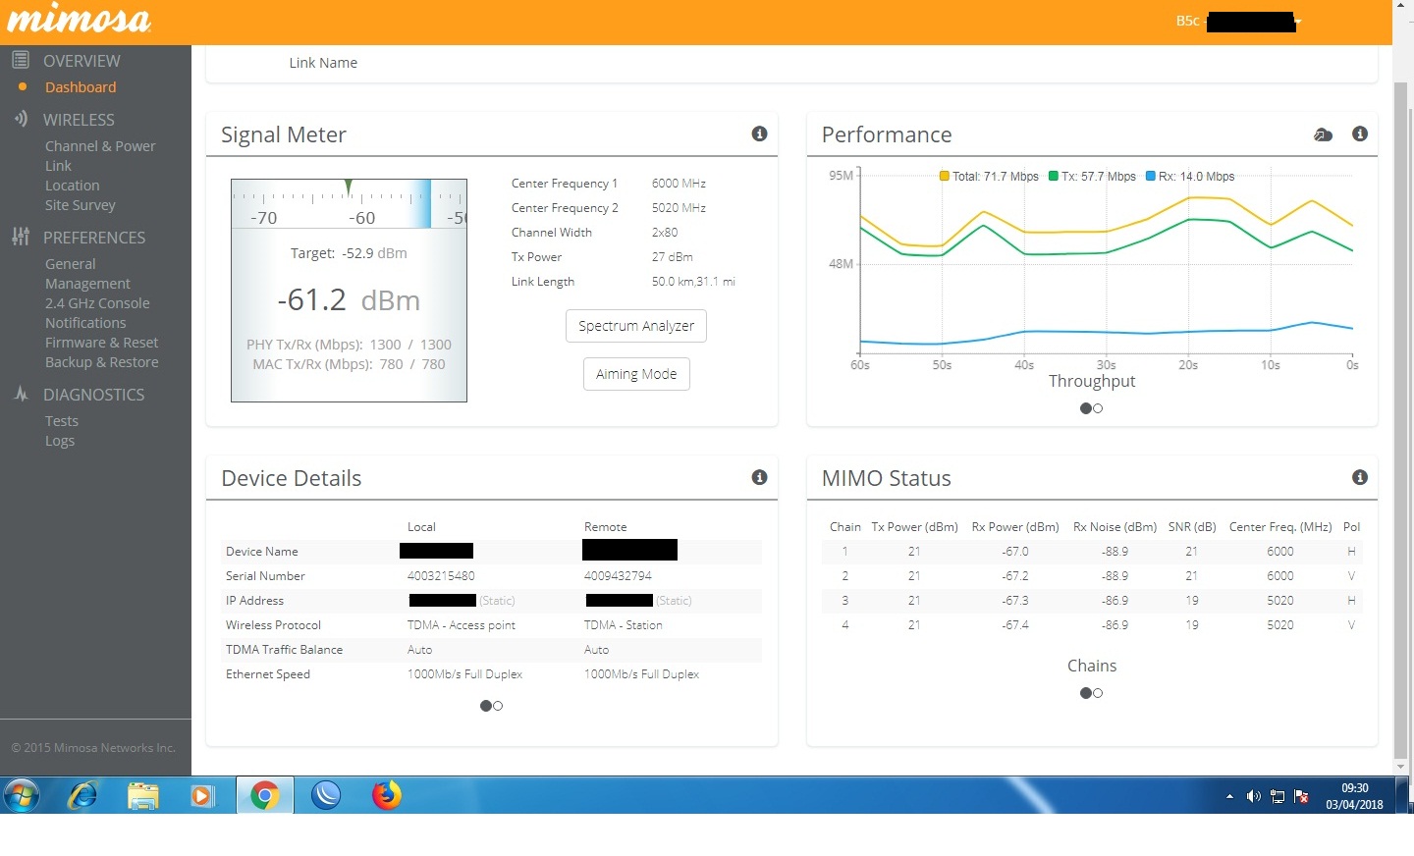Click the speedometer icon in the Performance panel

[x=1323, y=134]
